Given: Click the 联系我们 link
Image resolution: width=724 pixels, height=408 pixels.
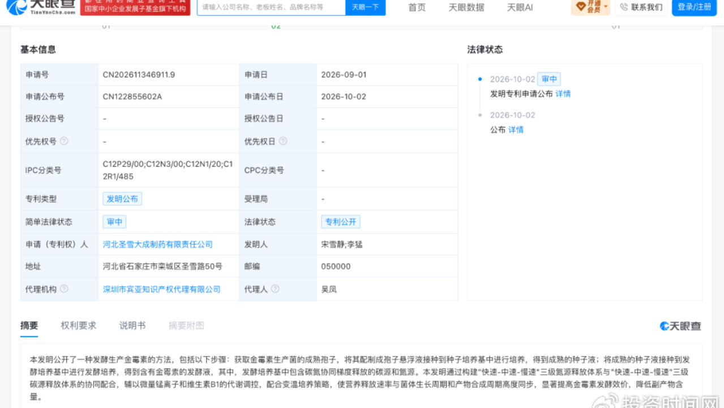Looking at the screenshot, I should tap(646, 7).
